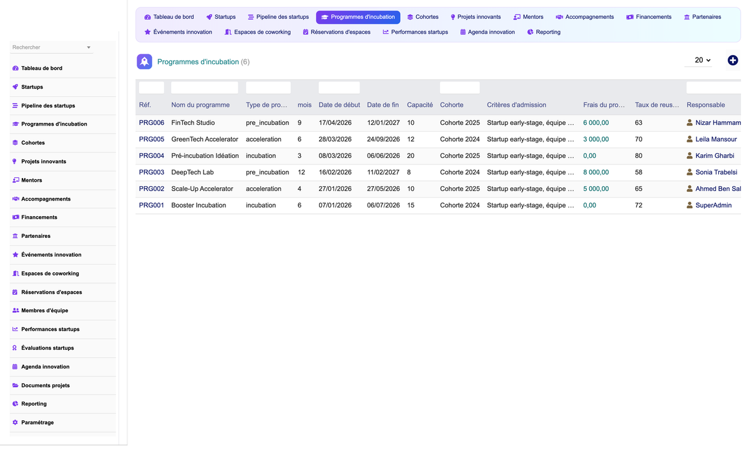Click the Documents projets folder icon in sidebar

point(16,385)
